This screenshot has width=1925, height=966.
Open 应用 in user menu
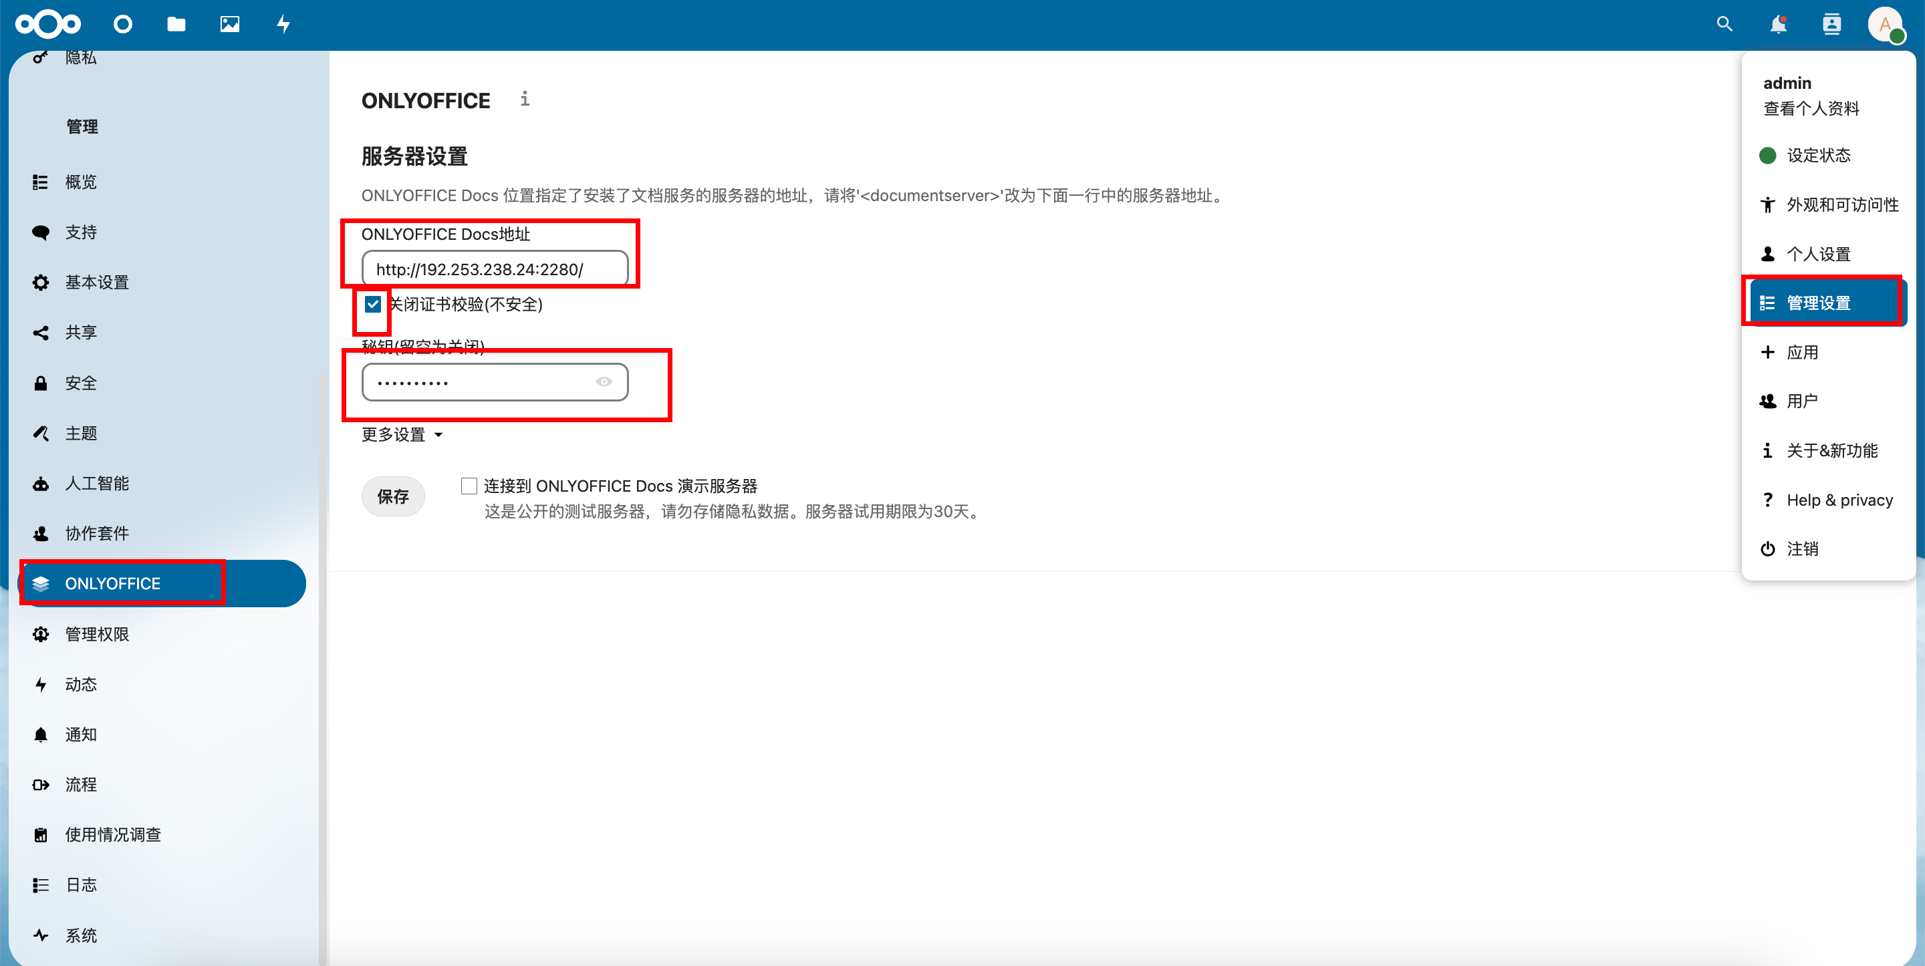1828,352
